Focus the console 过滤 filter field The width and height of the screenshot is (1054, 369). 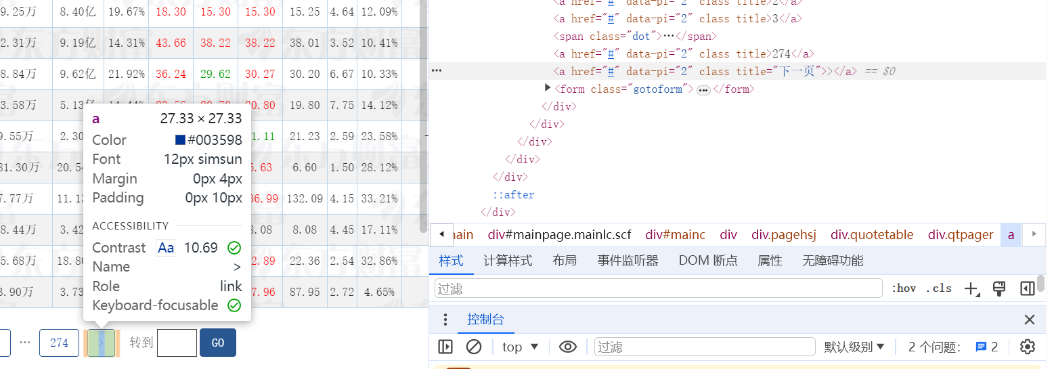point(704,347)
